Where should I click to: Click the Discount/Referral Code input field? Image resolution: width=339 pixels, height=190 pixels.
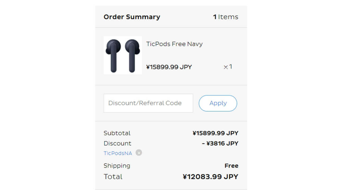click(148, 103)
